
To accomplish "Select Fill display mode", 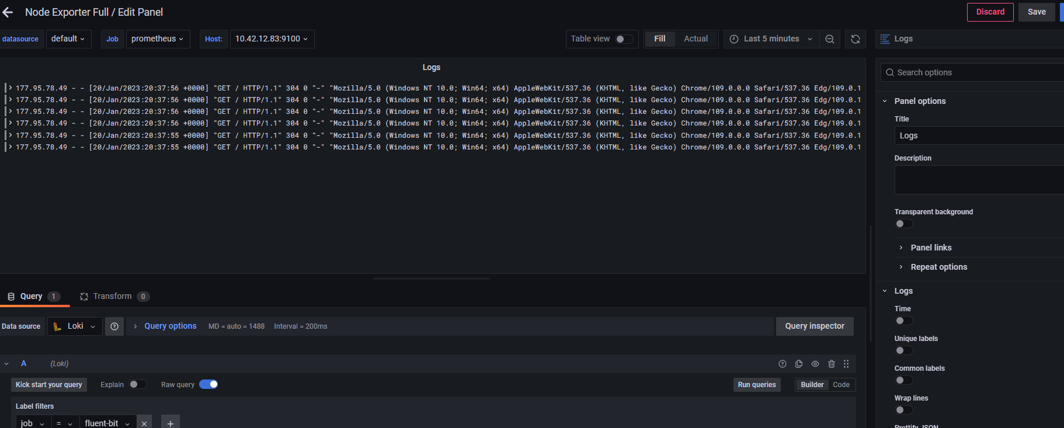I will [660, 39].
